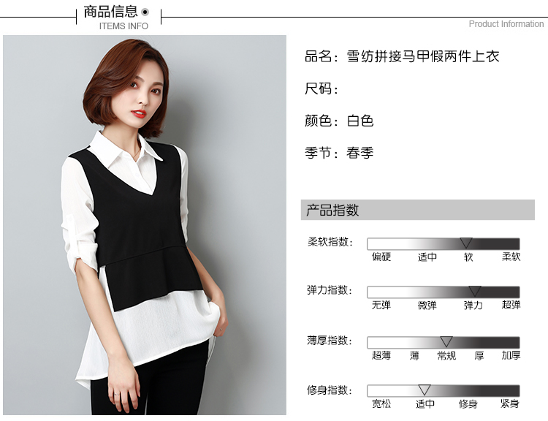
Task: Click the 加厚 label under thickness bar
Action: coord(511,356)
